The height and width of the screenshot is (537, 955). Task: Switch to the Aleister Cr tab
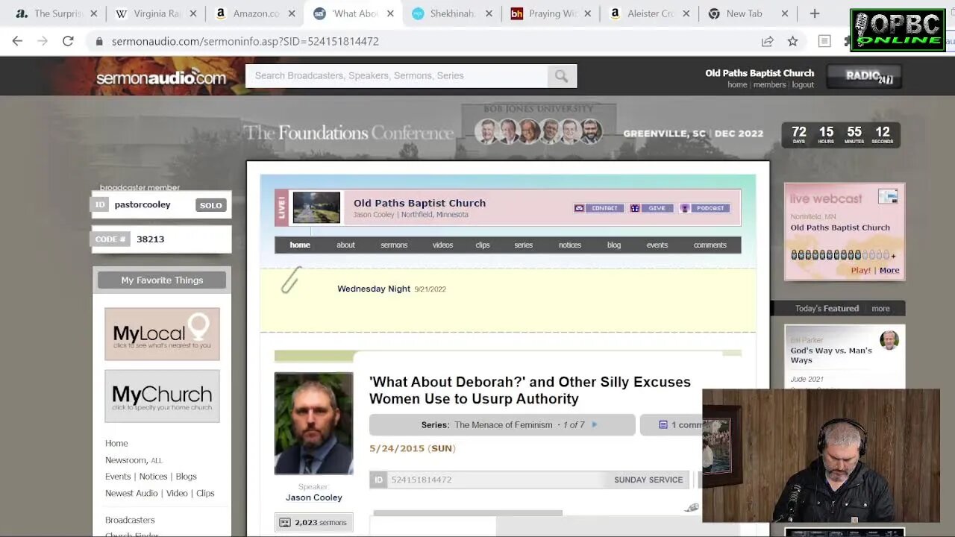click(649, 13)
